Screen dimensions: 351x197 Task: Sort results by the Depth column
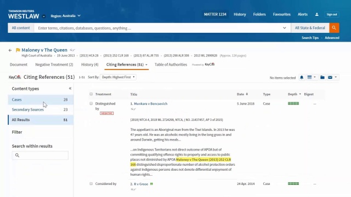(295, 94)
